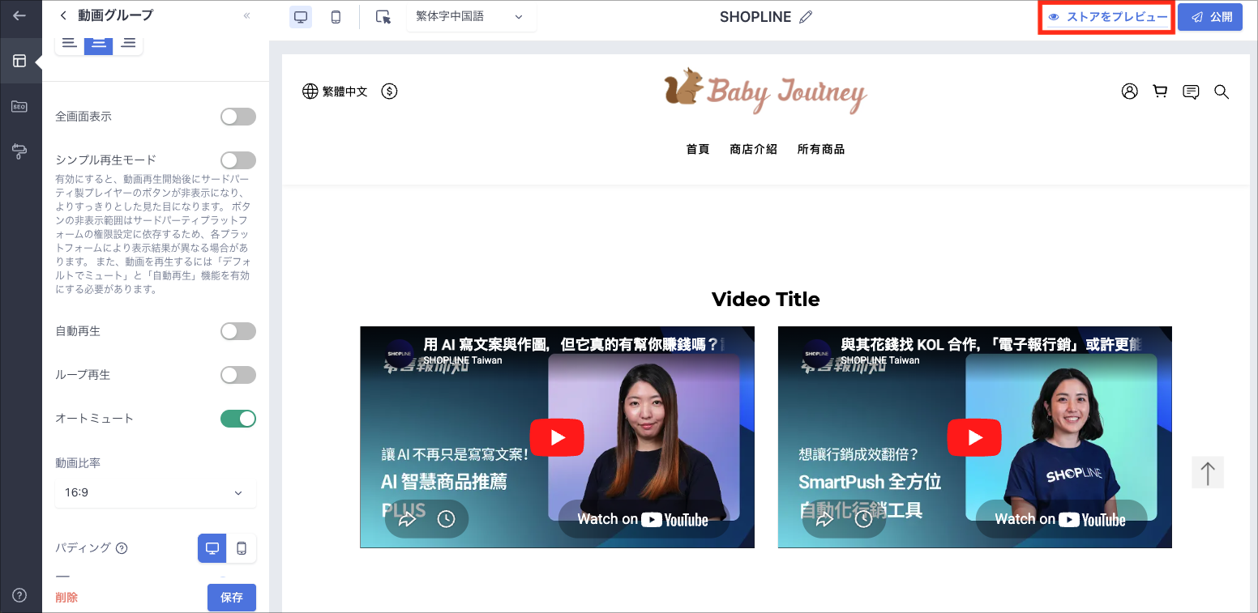Go to 首頁 in store navigation
The width and height of the screenshot is (1258, 613).
698,149
